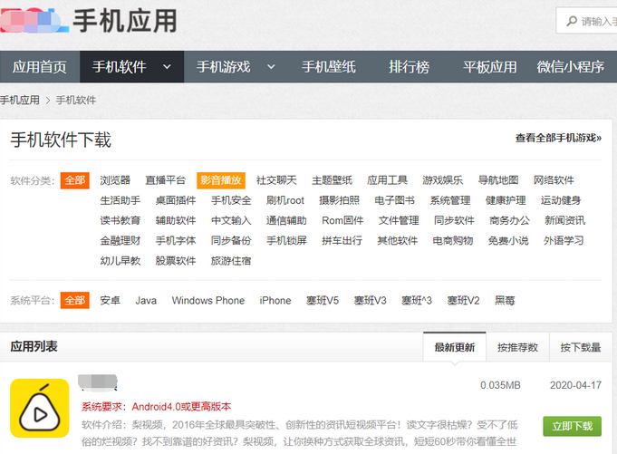Image resolution: width=617 pixels, height=454 pixels.
Task: Go to 平板应用 section
Action: pos(489,67)
